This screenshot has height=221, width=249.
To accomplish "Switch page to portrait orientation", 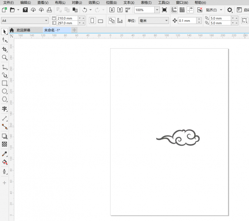I will click(x=92, y=21).
